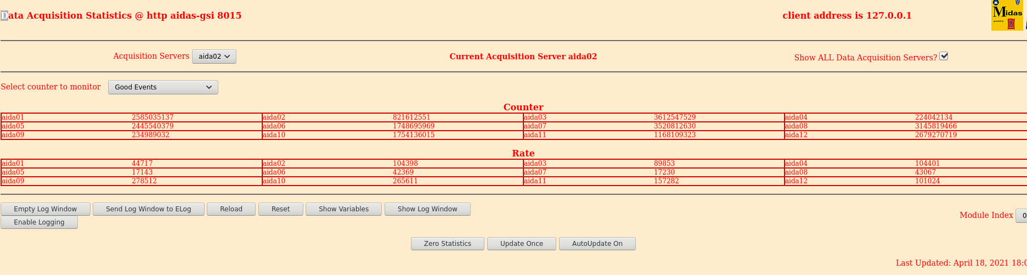Click the Current Acquisition Server aida02 text
Image resolution: width=1027 pixels, height=275 pixels.
[x=523, y=57]
